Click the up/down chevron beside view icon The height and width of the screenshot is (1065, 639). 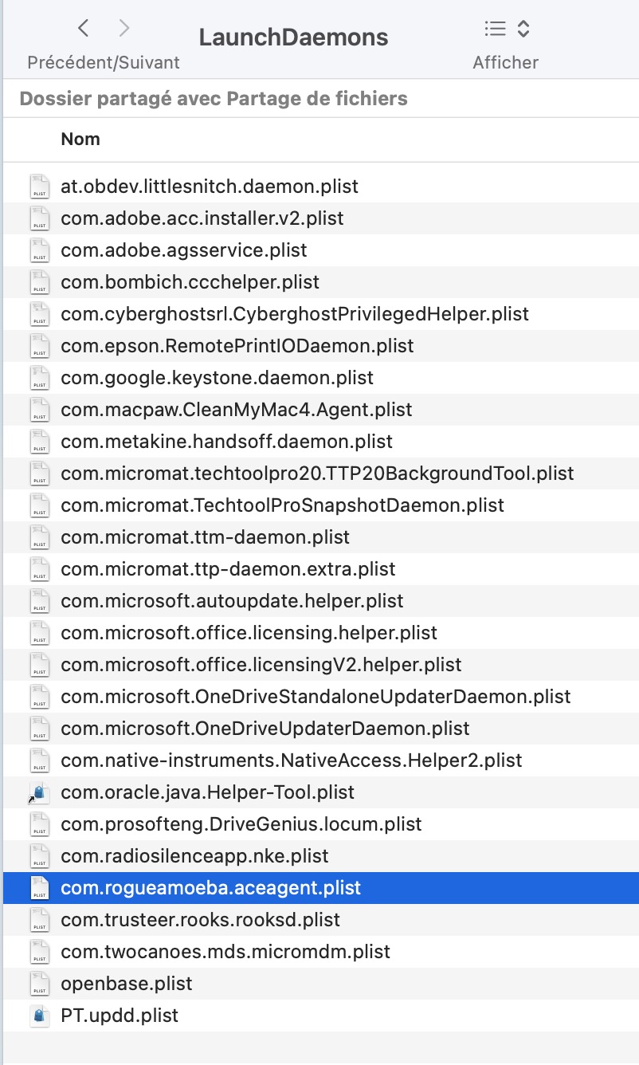(523, 29)
